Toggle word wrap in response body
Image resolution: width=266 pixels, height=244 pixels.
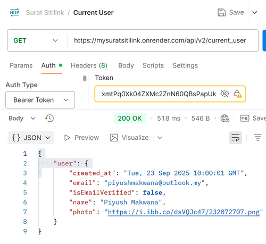point(235,138)
